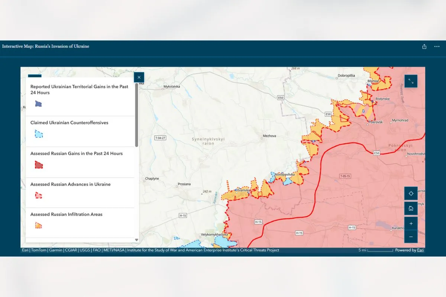The image size is (446, 297).
Task: Click the Interactive Map title text
Action: tap(46, 46)
